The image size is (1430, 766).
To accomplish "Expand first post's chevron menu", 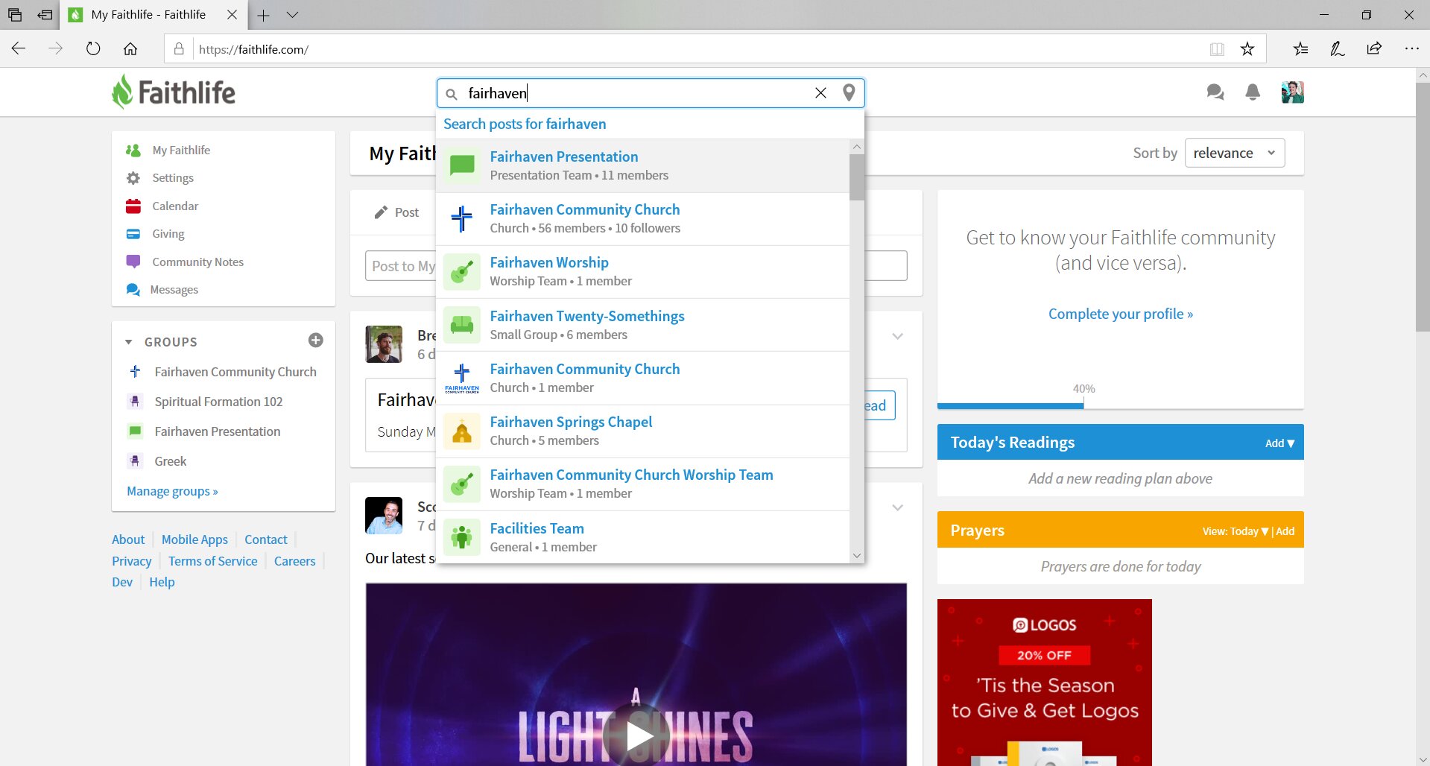I will (898, 336).
